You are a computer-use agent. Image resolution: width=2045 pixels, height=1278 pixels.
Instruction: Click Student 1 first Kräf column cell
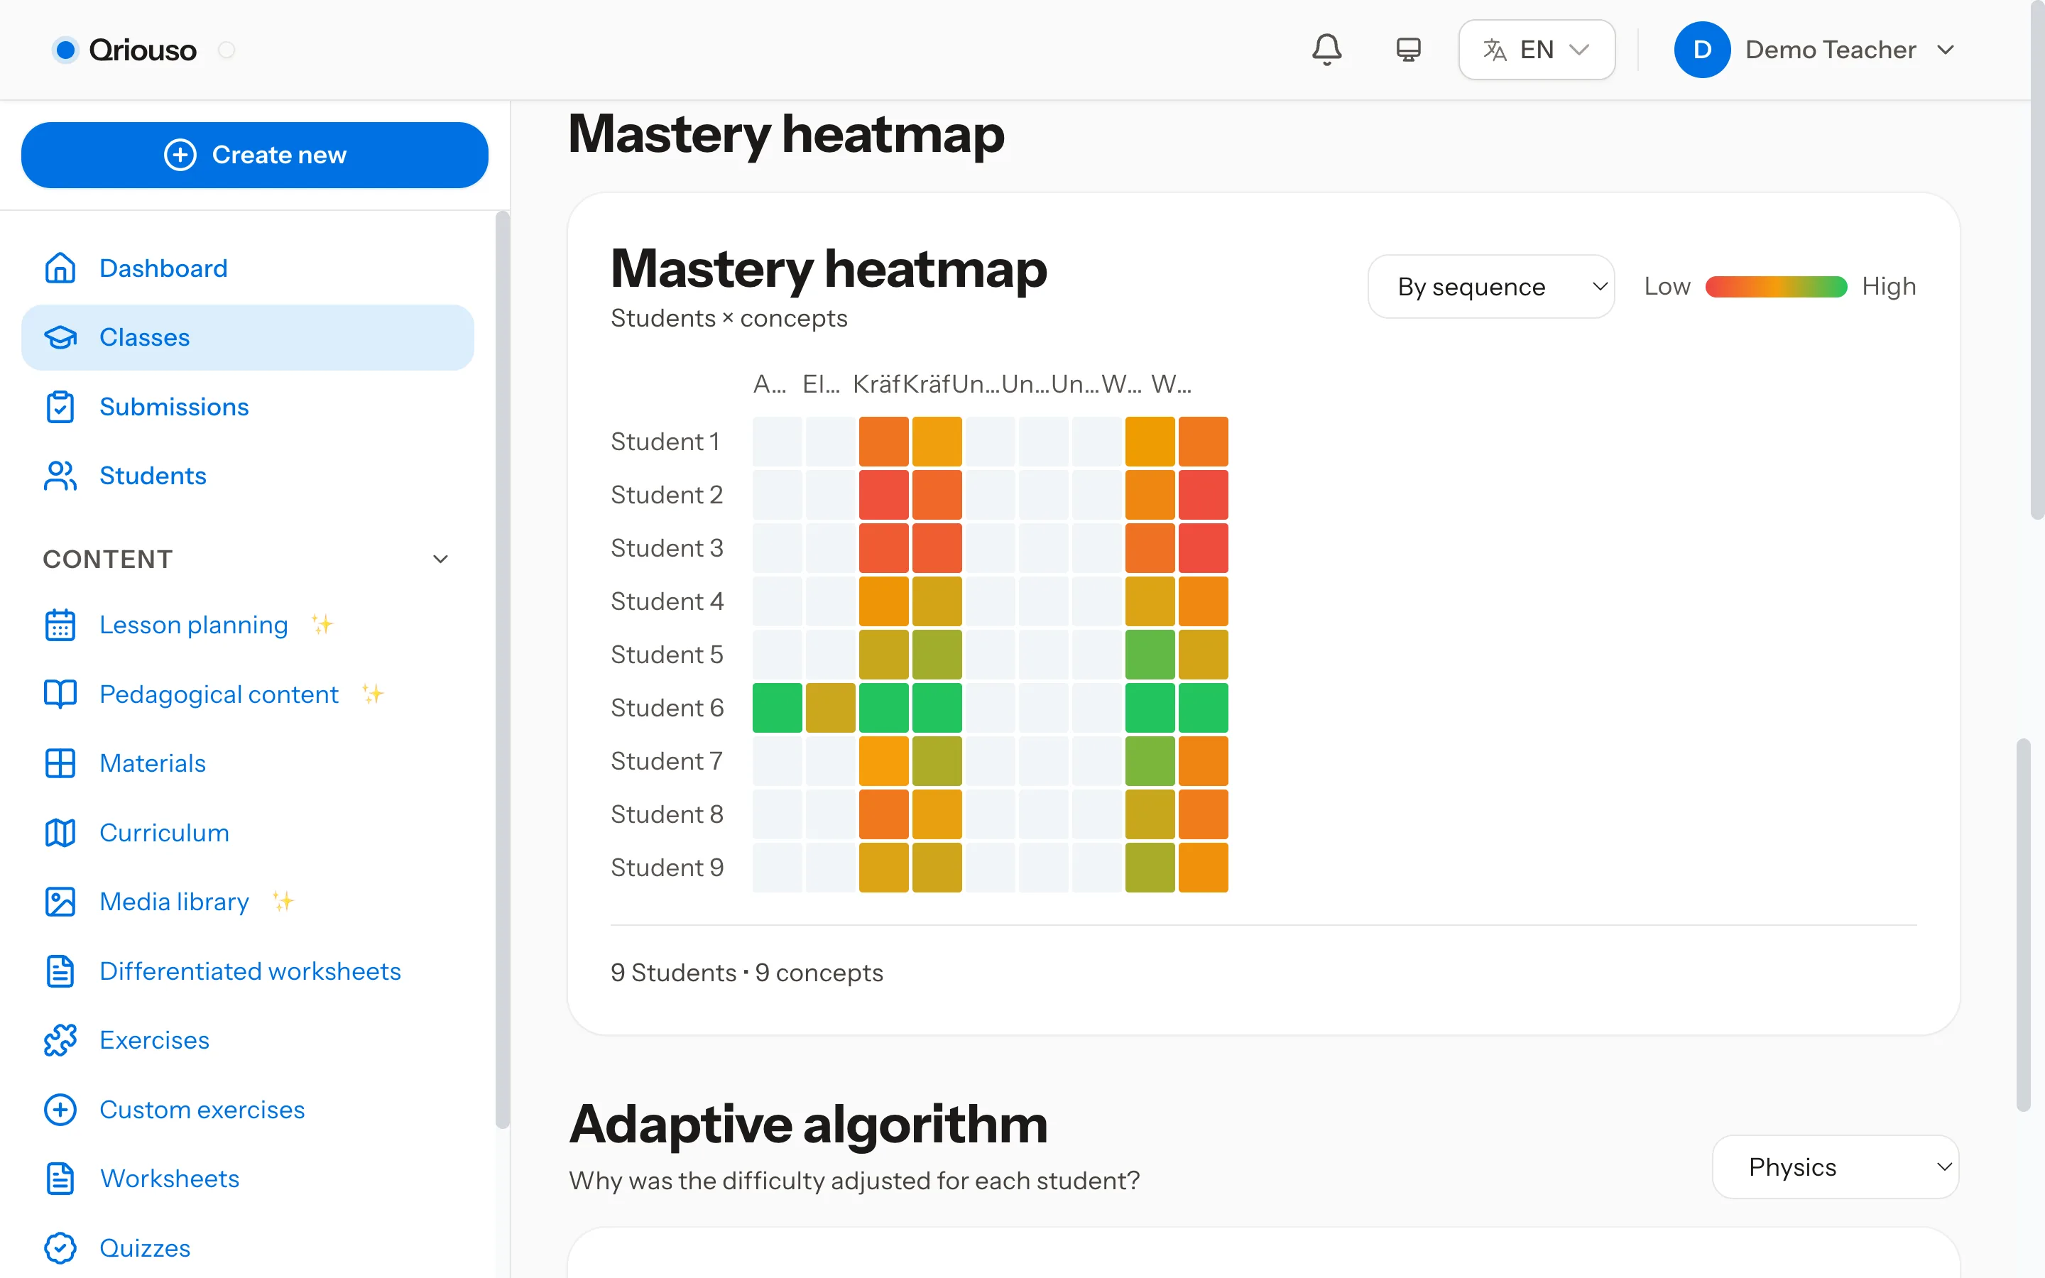(x=884, y=441)
